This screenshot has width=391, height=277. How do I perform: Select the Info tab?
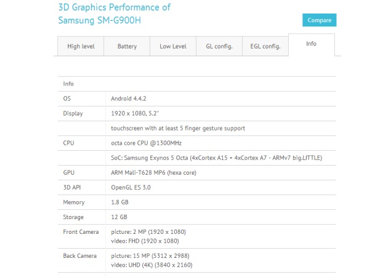311,44
